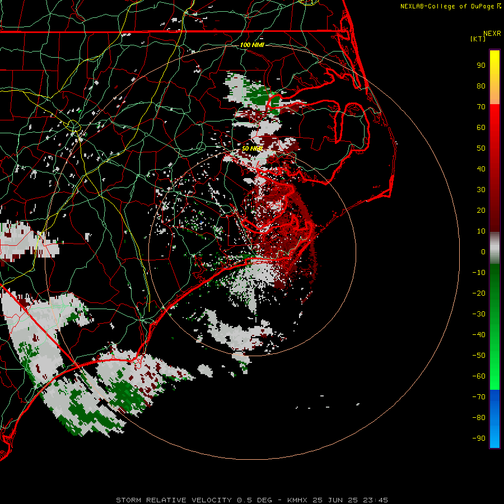Viewport: 504px width, 504px height.
Task: Click the blue segment of the velocity color bar
Action: coord(494,418)
